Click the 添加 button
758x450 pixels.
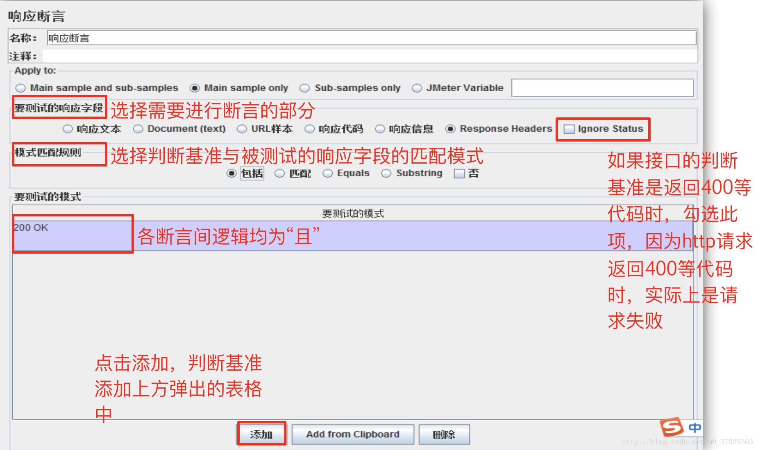coord(261,434)
